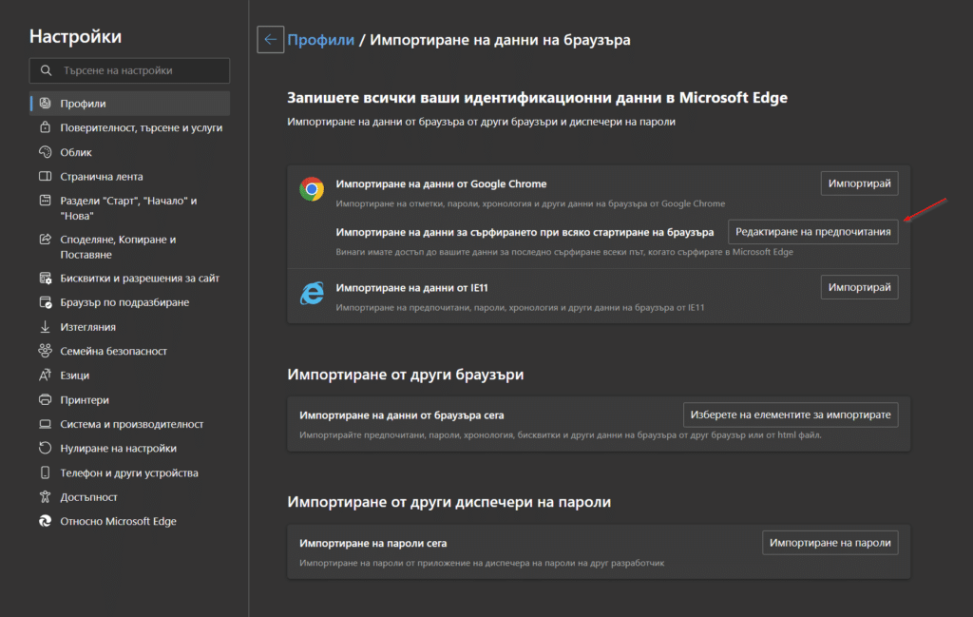The height and width of the screenshot is (617, 973).
Task: Click the Достъпност accessibility icon
Action: (x=46, y=496)
